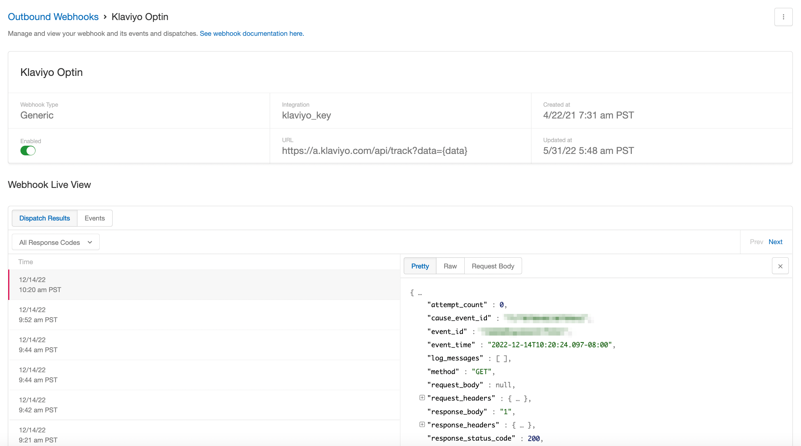The image size is (801, 446).
Task: Click the Klaviyo Optin card title
Action: (51, 72)
